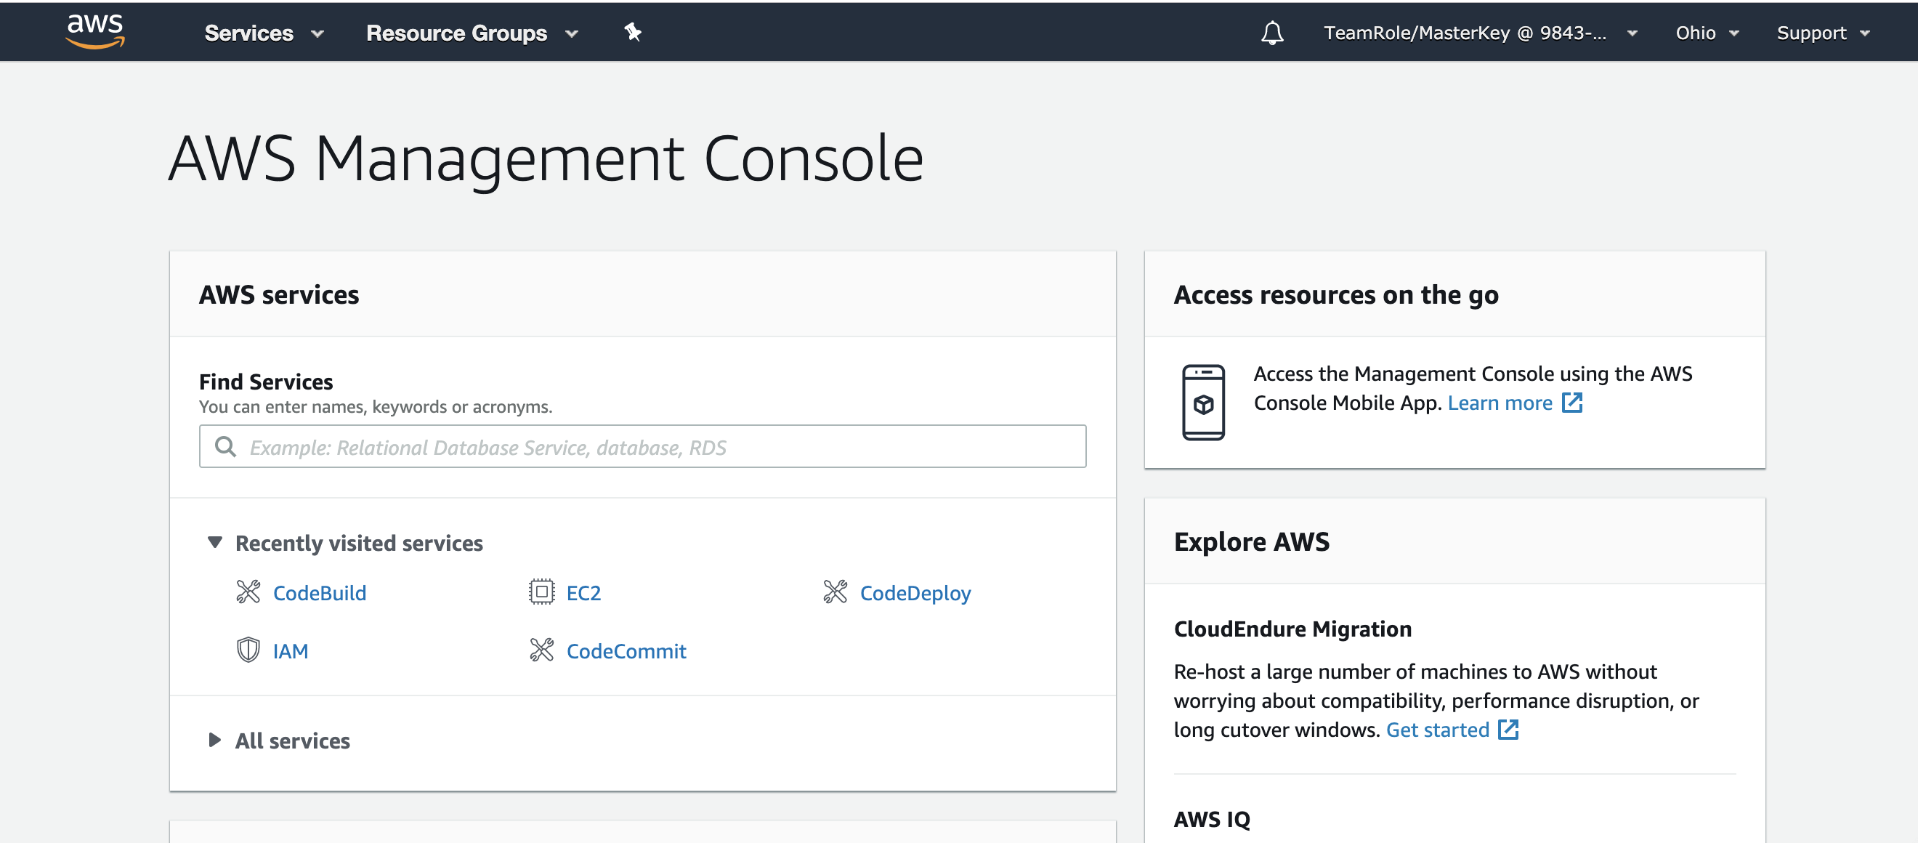Viewport: 1918px width, 843px height.
Task: Open the Services menu
Action: pos(263,33)
